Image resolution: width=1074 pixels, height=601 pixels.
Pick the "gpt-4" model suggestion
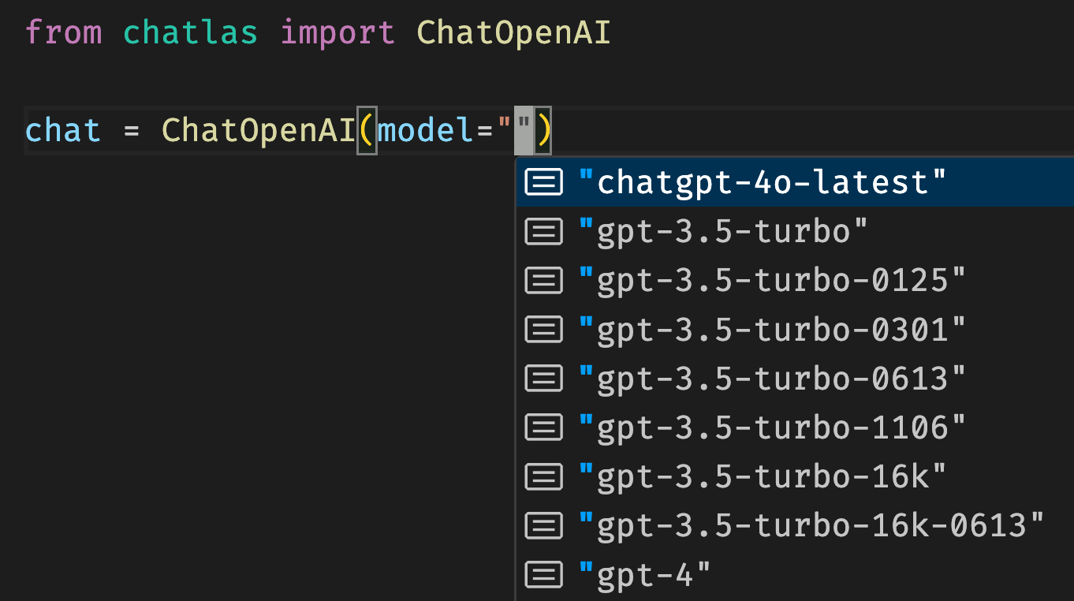pyautogui.click(x=795, y=573)
